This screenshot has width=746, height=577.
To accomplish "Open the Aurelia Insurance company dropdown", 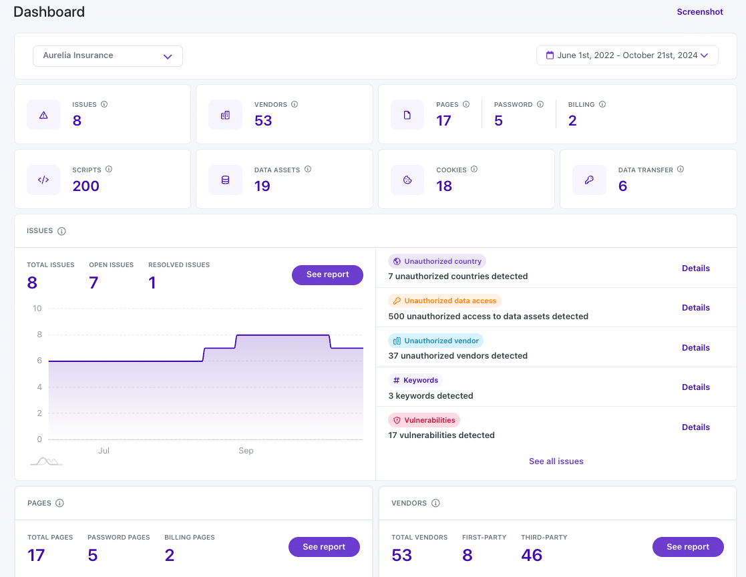I will click(x=108, y=56).
